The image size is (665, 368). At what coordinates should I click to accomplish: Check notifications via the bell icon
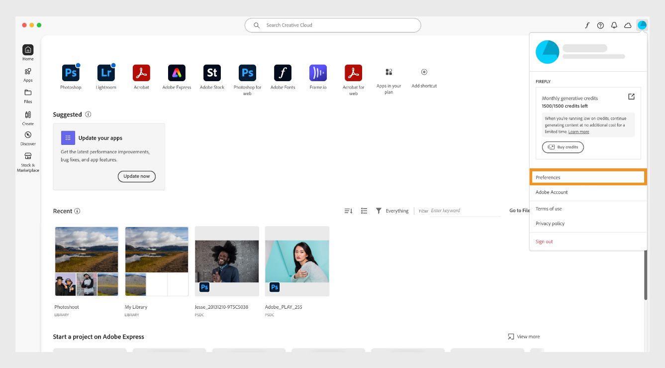click(x=614, y=25)
